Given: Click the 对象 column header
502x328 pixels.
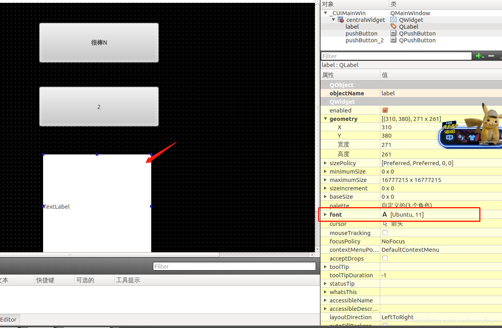Looking at the screenshot, I should pos(354,4).
